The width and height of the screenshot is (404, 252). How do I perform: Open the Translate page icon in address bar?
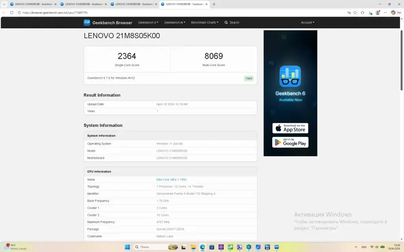coord(348,13)
